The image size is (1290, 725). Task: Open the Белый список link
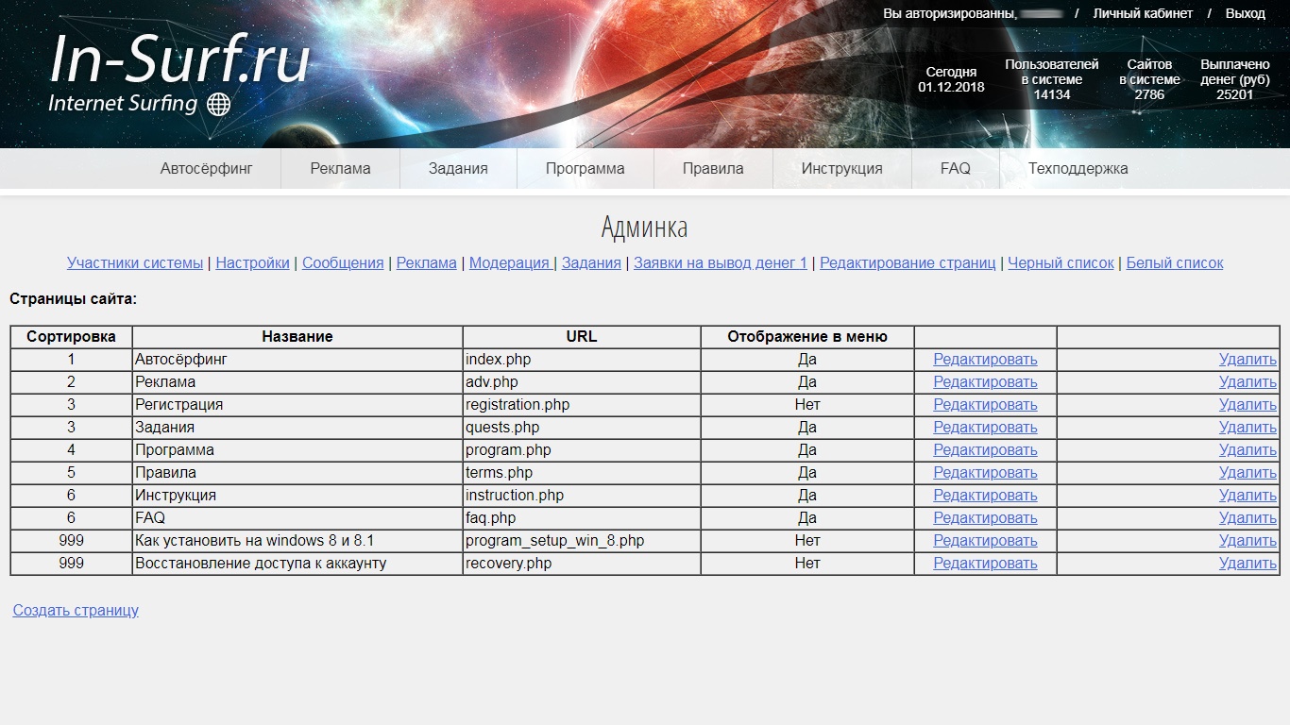pyautogui.click(x=1175, y=263)
